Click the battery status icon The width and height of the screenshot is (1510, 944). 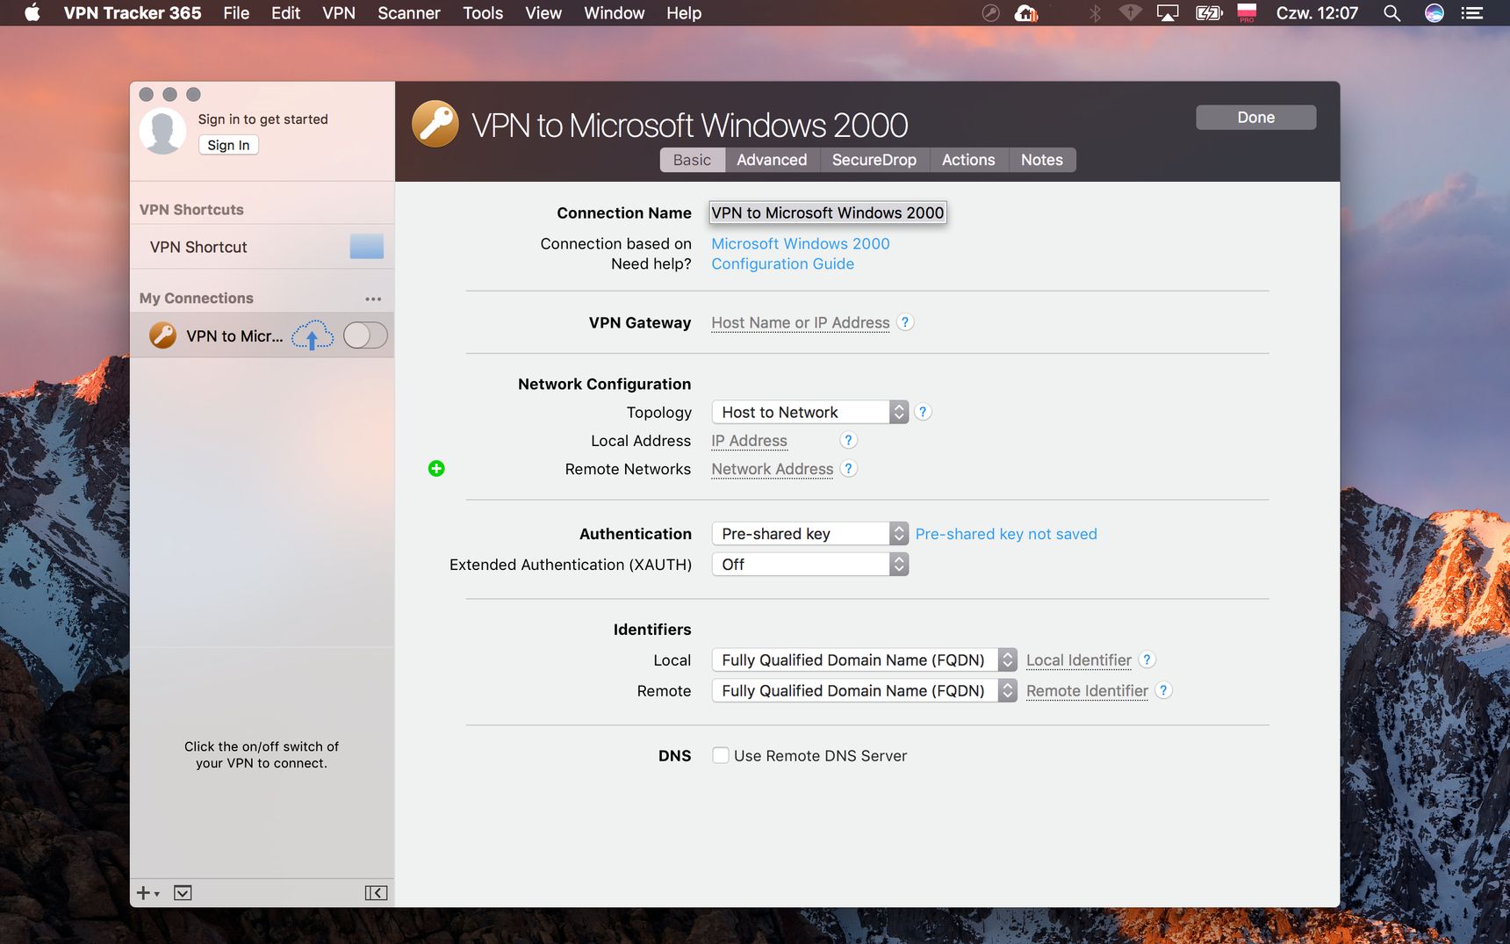[x=1209, y=13]
